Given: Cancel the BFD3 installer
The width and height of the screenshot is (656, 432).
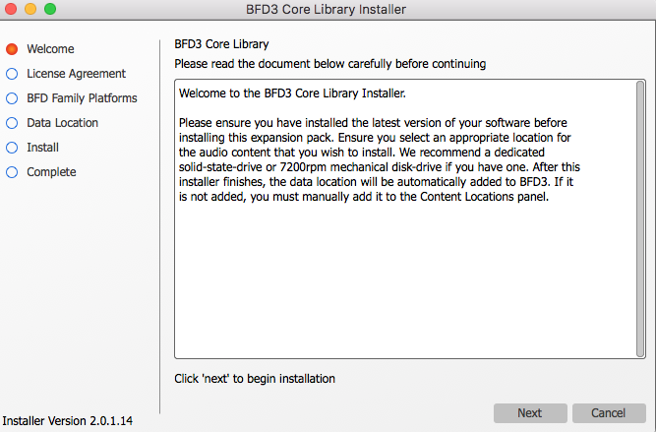Looking at the screenshot, I should tap(609, 413).
